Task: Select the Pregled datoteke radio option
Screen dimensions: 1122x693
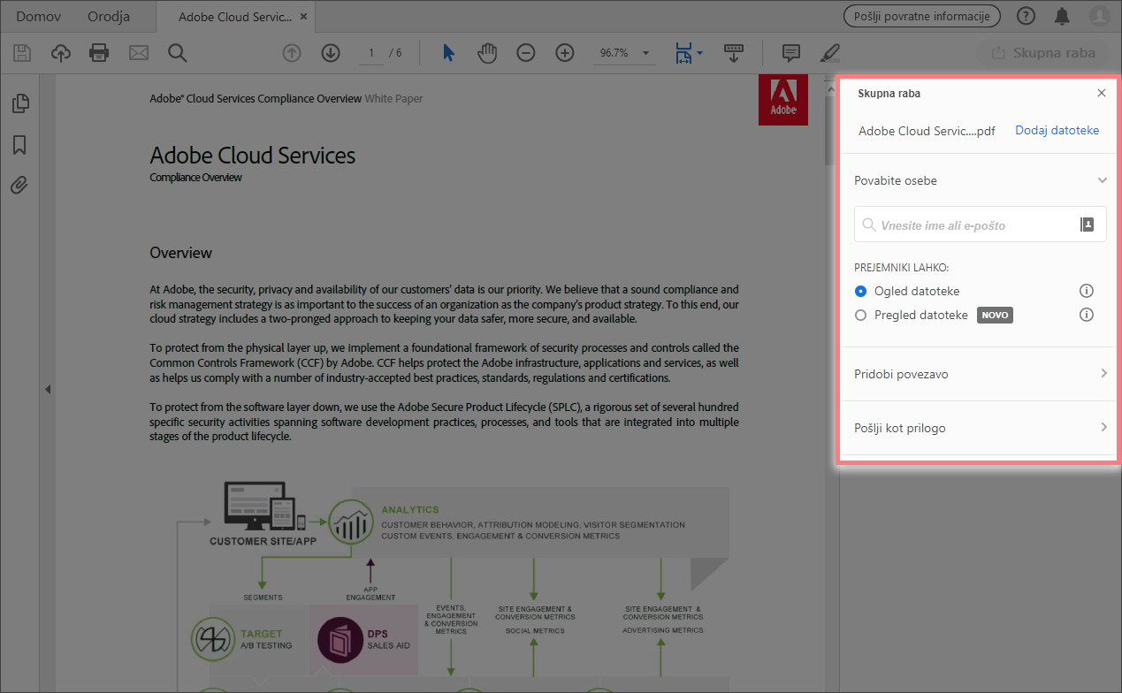Action: point(861,315)
